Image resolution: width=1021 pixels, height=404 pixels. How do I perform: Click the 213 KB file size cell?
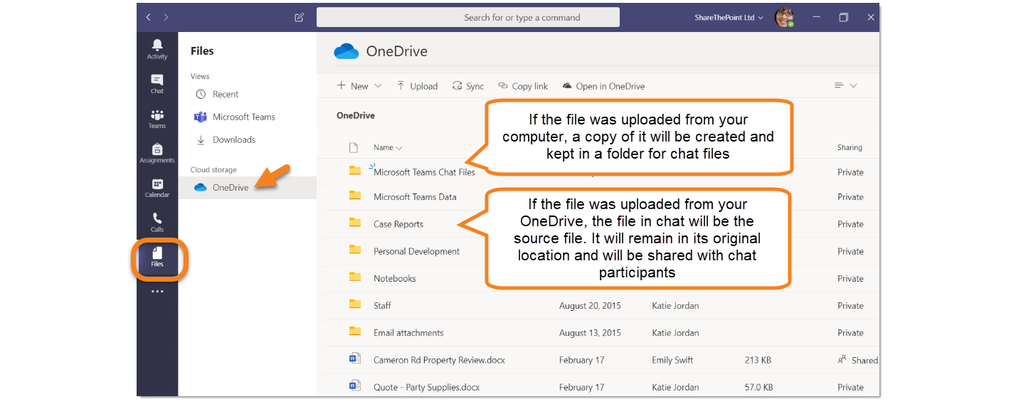click(x=758, y=360)
